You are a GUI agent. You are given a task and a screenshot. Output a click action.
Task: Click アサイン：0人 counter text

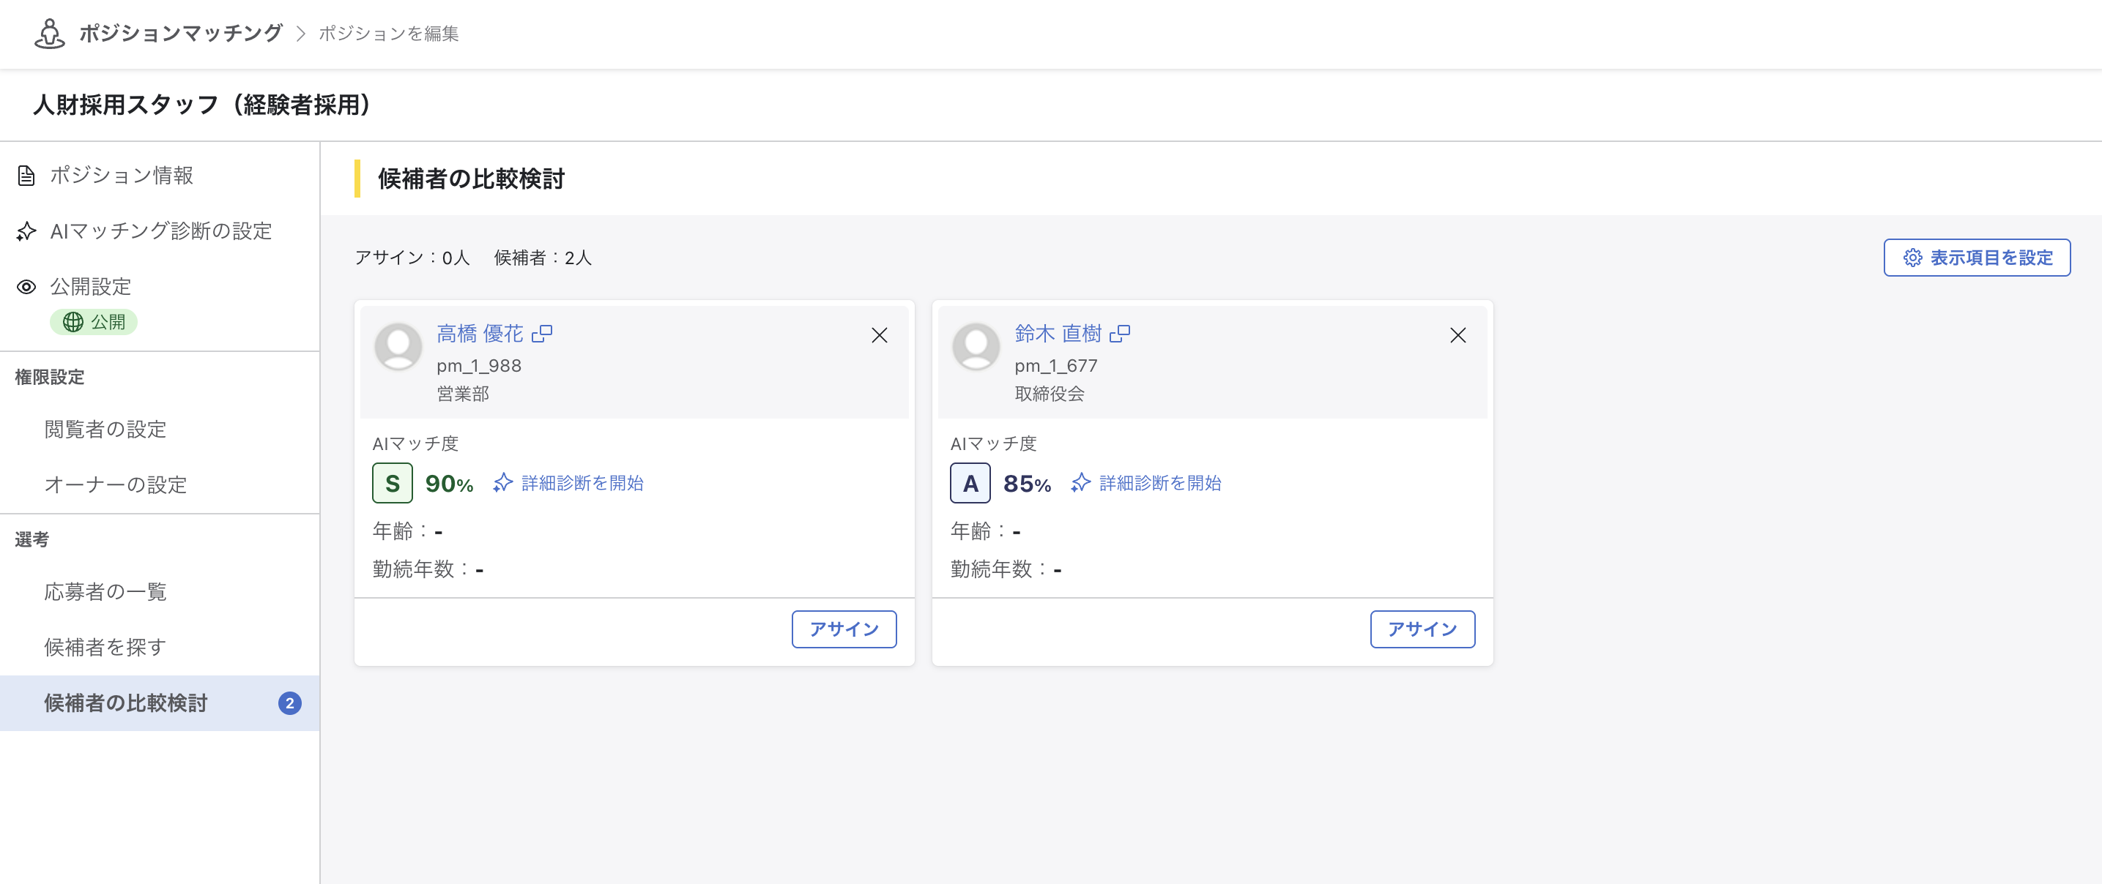click(x=412, y=258)
